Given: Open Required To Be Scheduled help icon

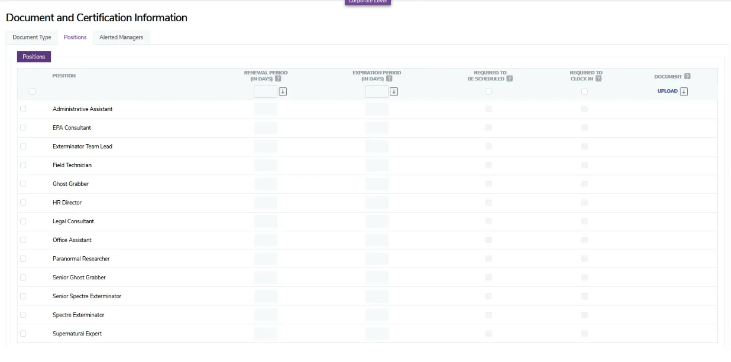Looking at the screenshot, I should (509, 79).
